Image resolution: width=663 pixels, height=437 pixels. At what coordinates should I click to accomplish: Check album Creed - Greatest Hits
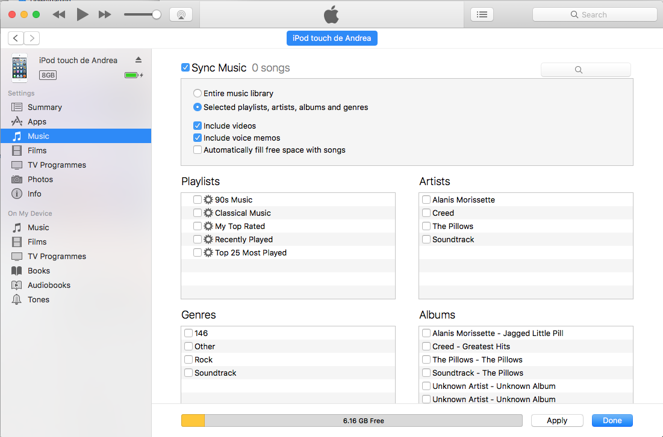pos(426,346)
